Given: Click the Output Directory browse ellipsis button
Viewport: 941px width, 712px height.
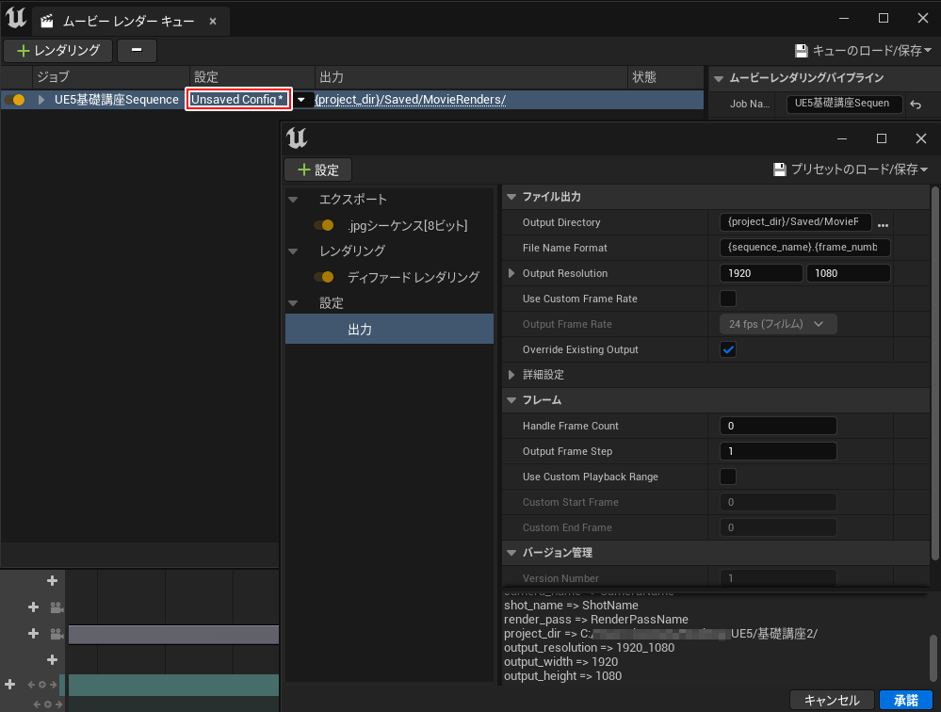Looking at the screenshot, I should tap(883, 224).
